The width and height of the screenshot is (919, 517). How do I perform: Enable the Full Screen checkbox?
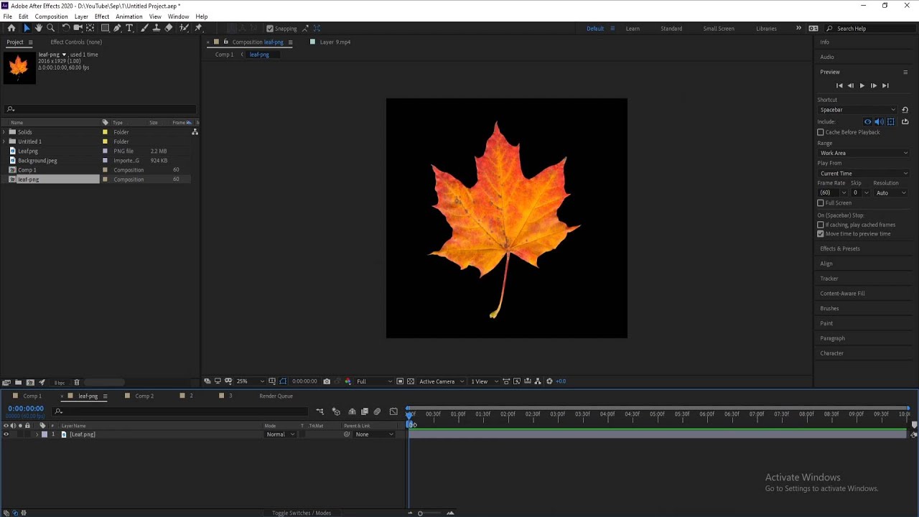[x=821, y=202]
